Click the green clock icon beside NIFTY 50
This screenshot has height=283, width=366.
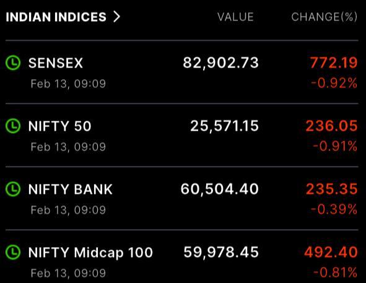[x=13, y=126]
